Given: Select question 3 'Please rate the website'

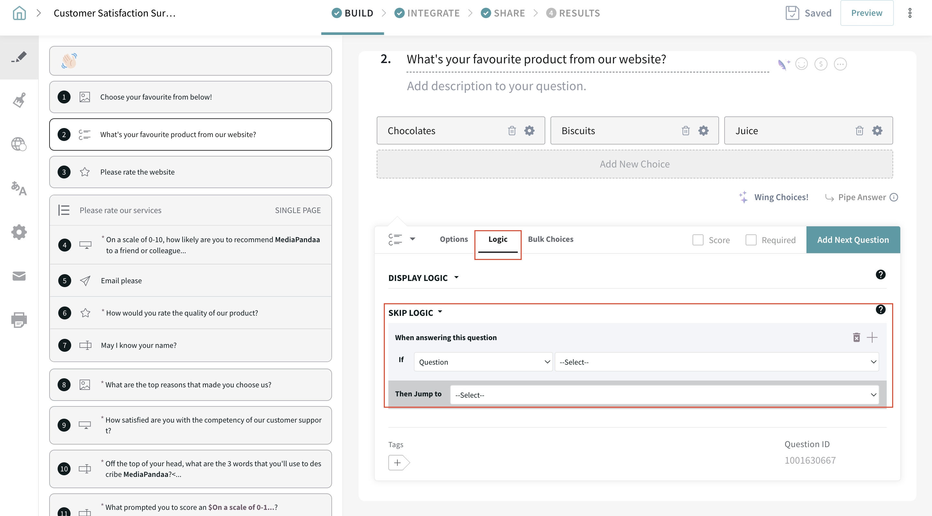Looking at the screenshot, I should click(x=190, y=172).
